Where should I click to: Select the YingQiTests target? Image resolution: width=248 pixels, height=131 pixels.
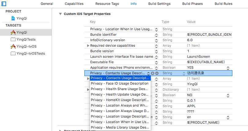[x=26, y=39]
